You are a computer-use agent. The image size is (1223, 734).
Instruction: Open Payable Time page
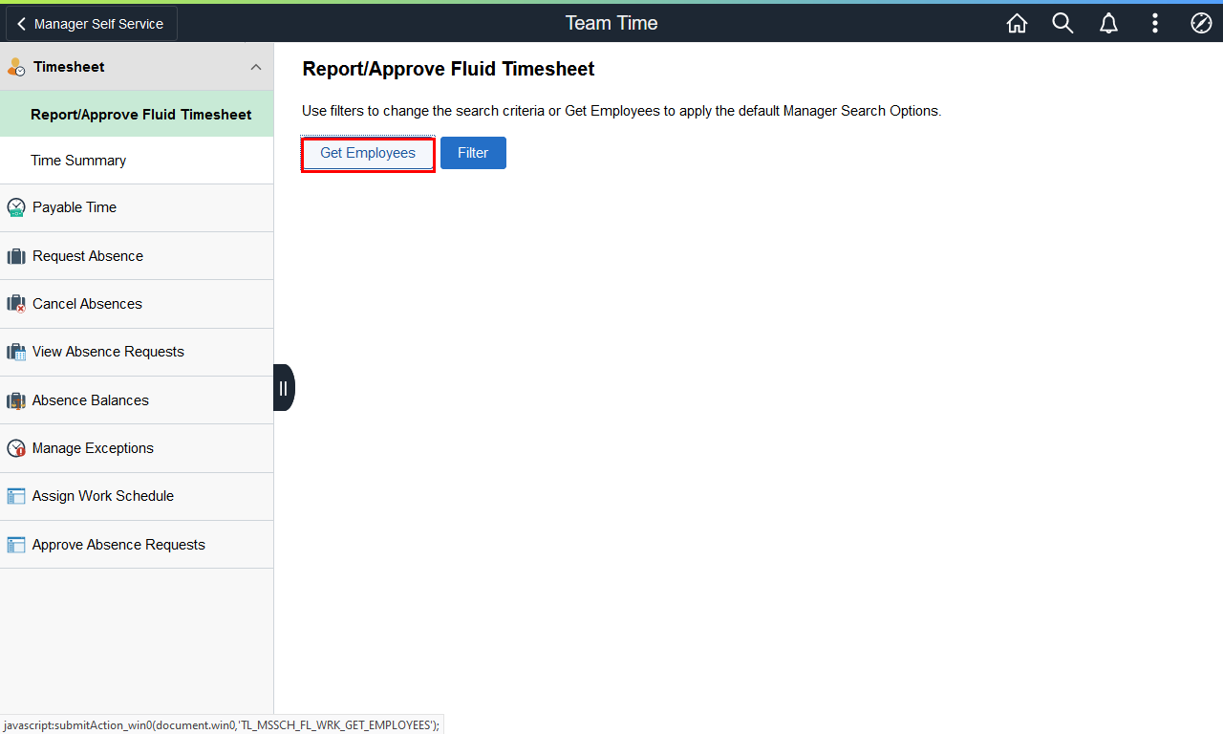(x=137, y=207)
